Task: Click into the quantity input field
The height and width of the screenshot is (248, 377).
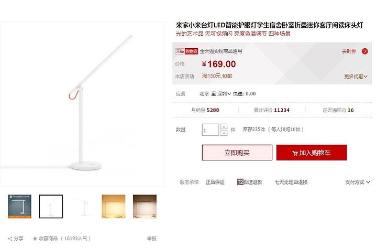Action: point(210,130)
